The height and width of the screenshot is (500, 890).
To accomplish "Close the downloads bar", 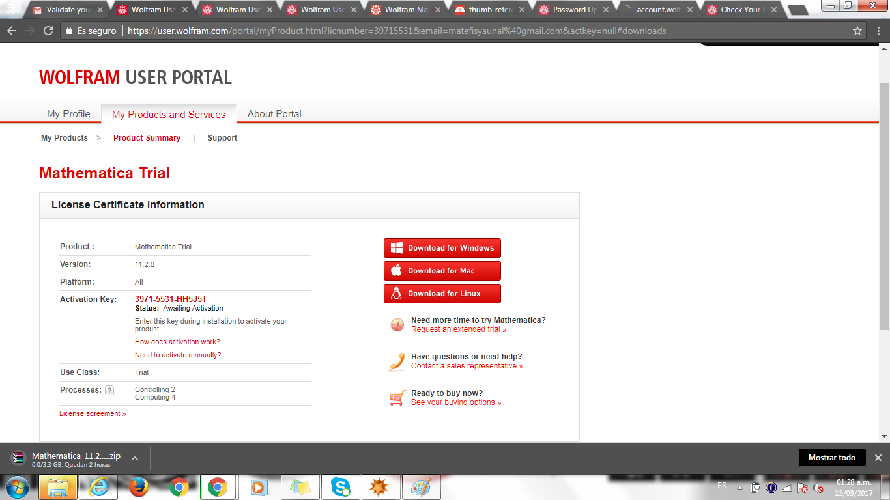I will (878, 458).
